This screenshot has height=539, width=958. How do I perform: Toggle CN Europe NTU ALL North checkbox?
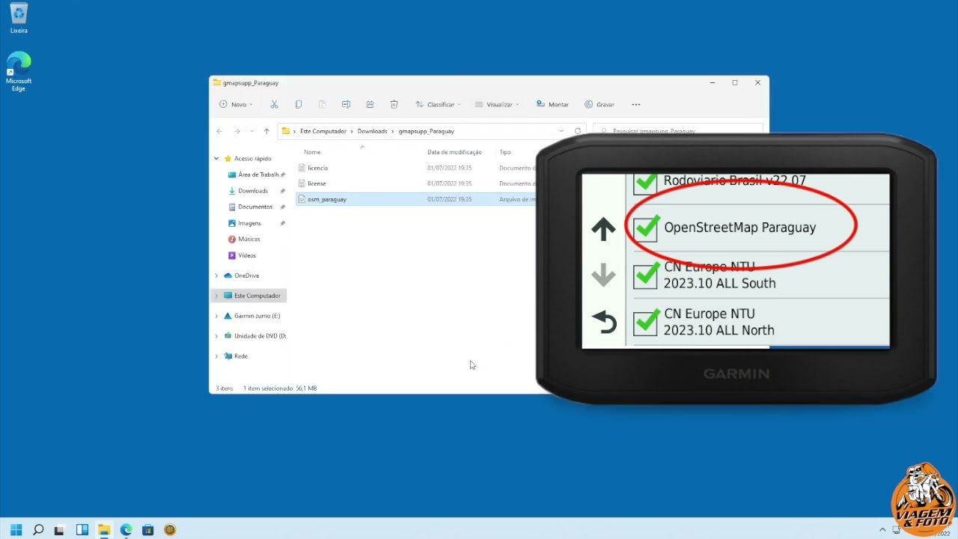(x=646, y=322)
